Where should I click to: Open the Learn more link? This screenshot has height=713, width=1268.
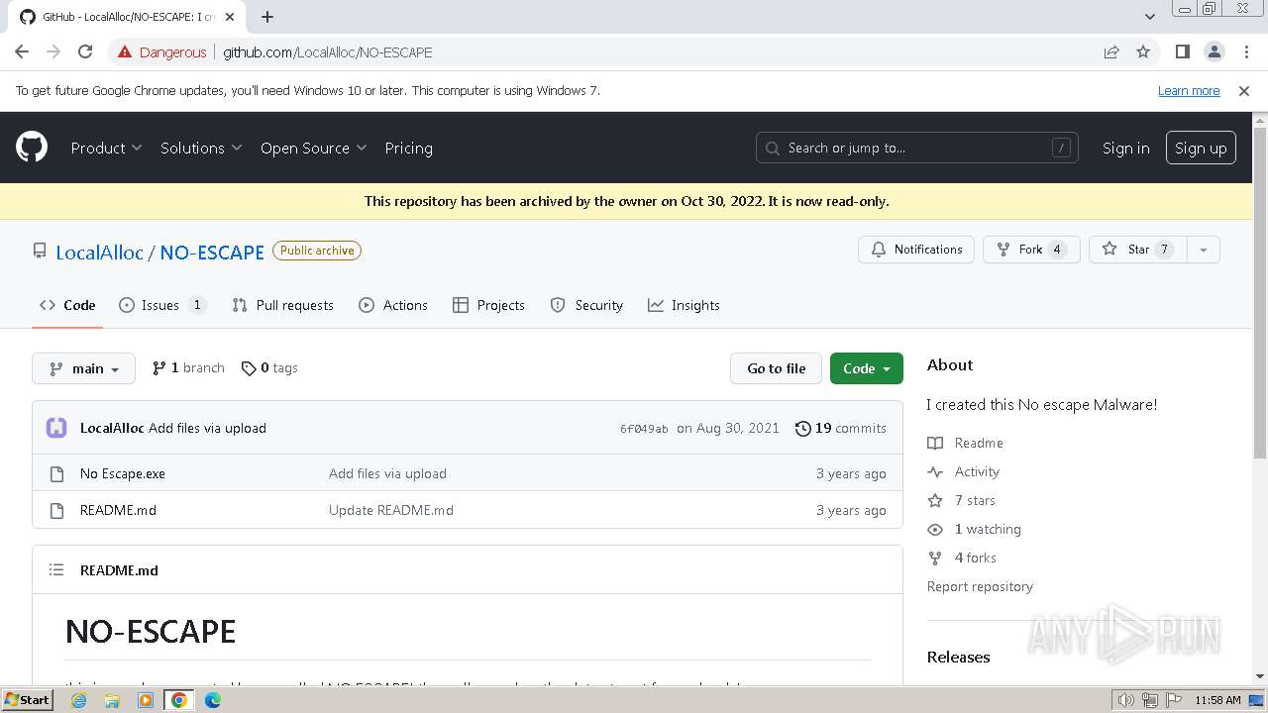[1189, 90]
